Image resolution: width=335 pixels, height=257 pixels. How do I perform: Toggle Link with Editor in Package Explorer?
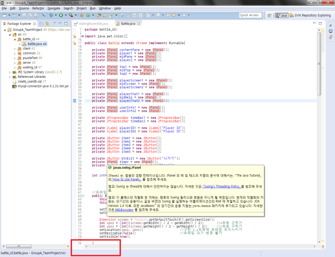tap(47, 23)
